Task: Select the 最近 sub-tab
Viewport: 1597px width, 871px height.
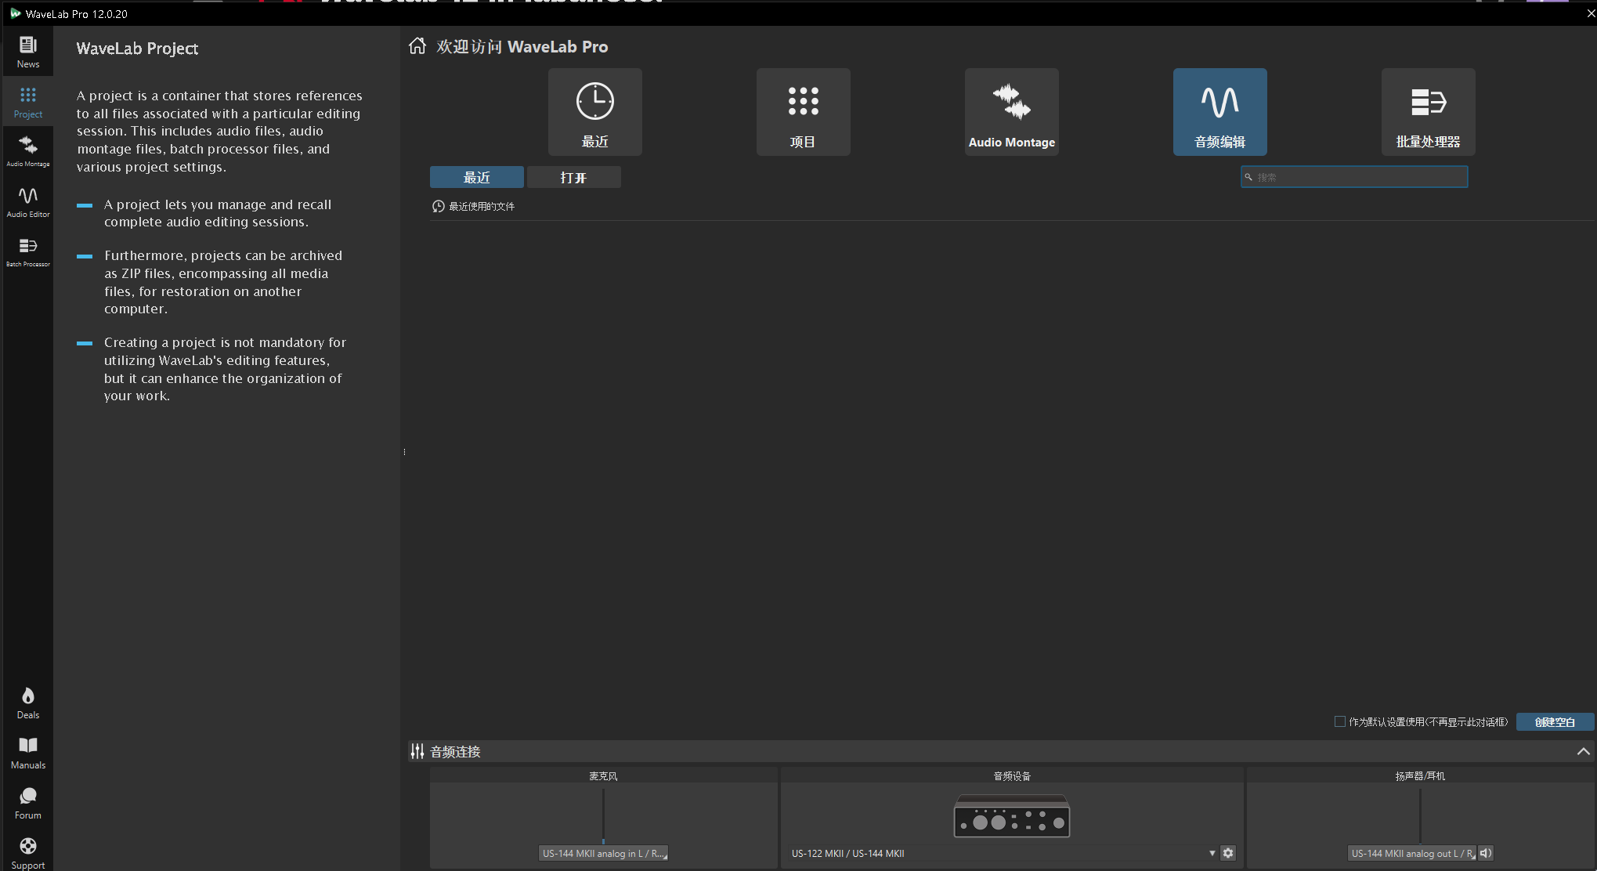Action: [x=476, y=178]
